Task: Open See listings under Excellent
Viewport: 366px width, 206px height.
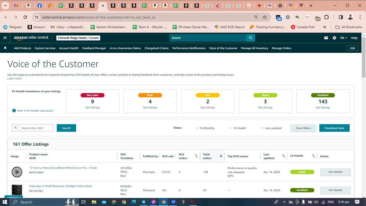Action: 323,108
